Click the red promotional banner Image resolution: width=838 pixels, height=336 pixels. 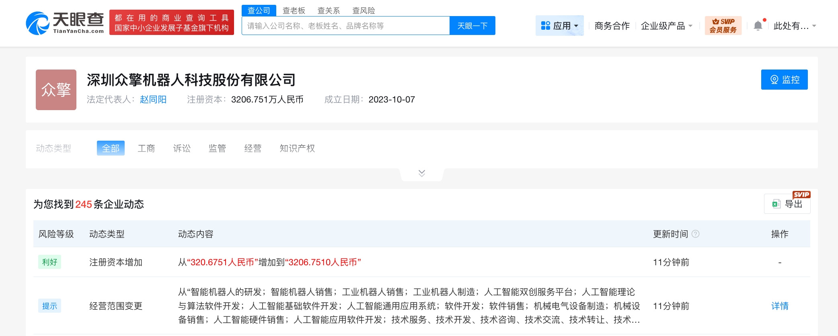tap(172, 23)
